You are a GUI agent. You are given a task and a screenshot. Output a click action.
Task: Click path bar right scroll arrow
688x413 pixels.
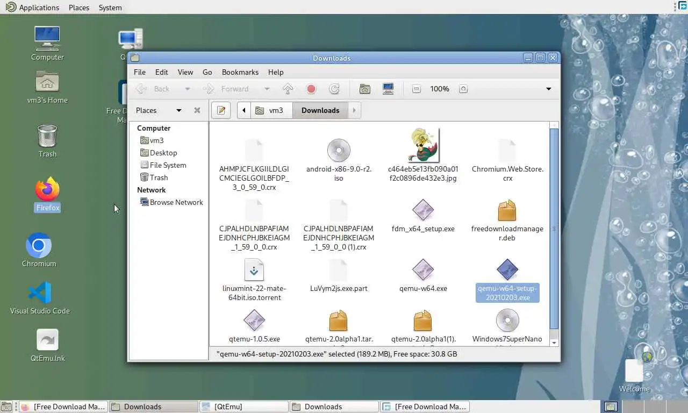pos(354,110)
